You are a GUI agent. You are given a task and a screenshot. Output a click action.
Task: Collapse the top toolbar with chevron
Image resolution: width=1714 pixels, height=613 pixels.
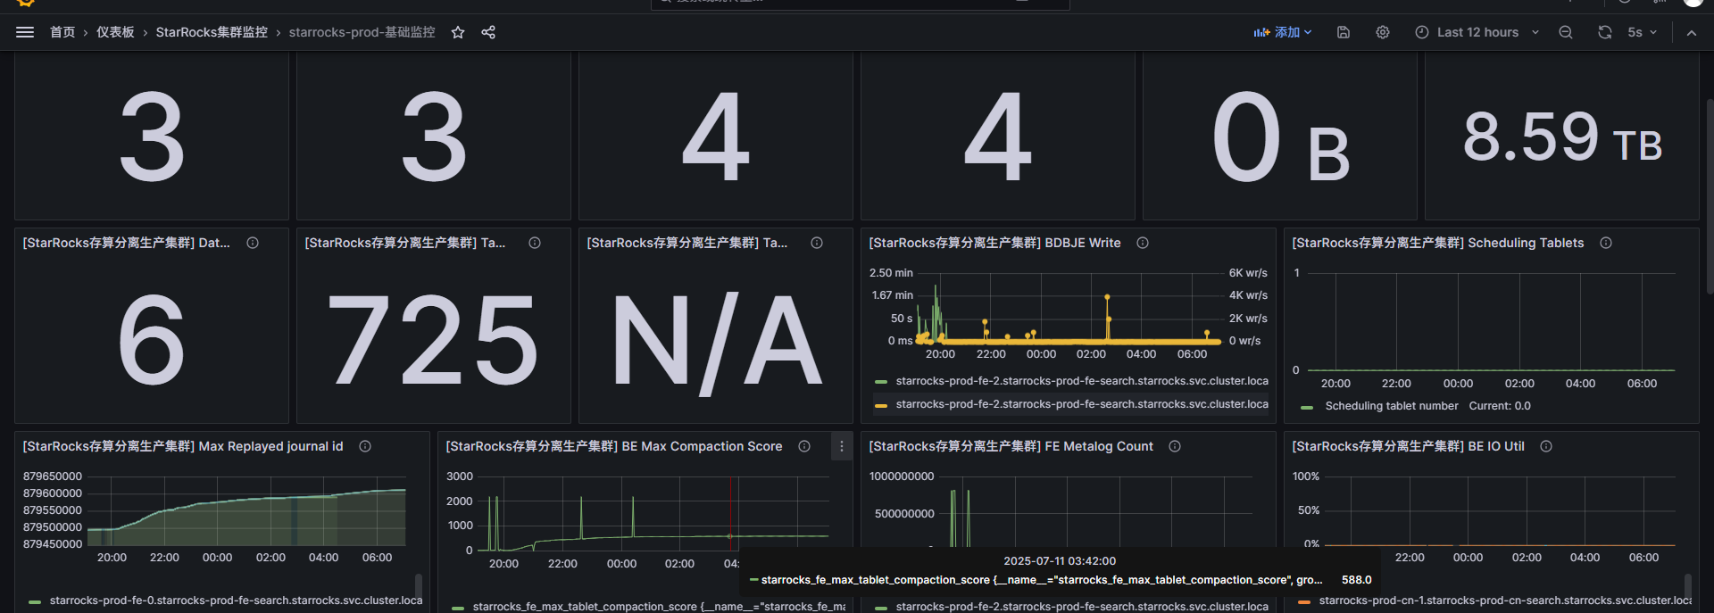tap(1692, 32)
